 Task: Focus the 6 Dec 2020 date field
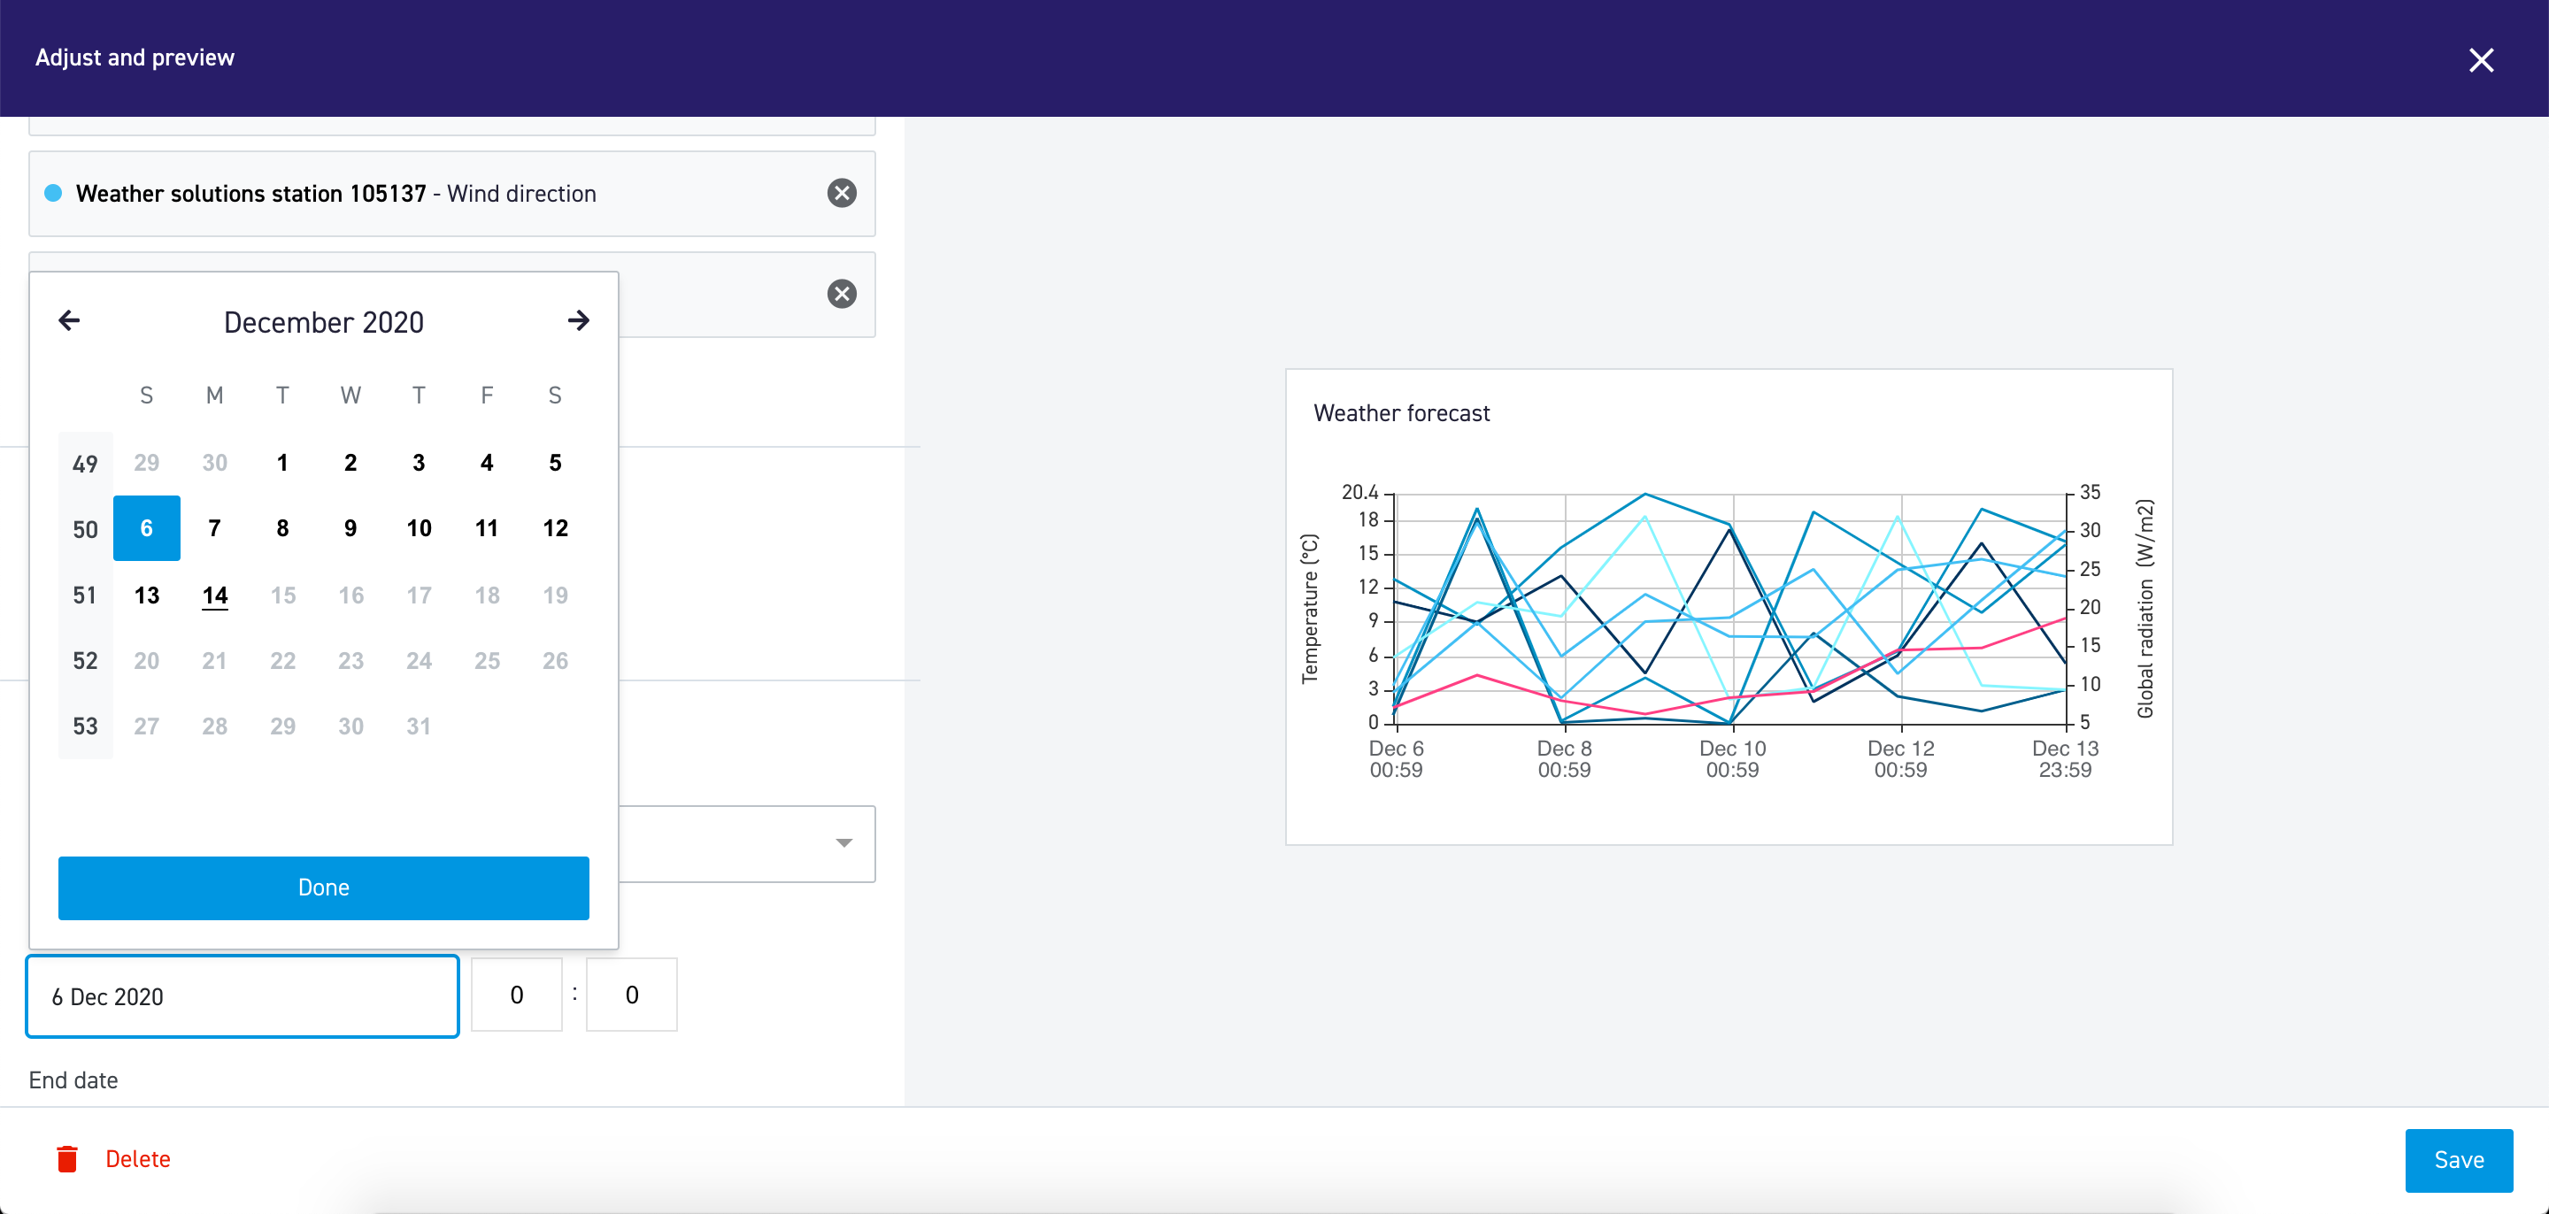pyautogui.click(x=243, y=996)
